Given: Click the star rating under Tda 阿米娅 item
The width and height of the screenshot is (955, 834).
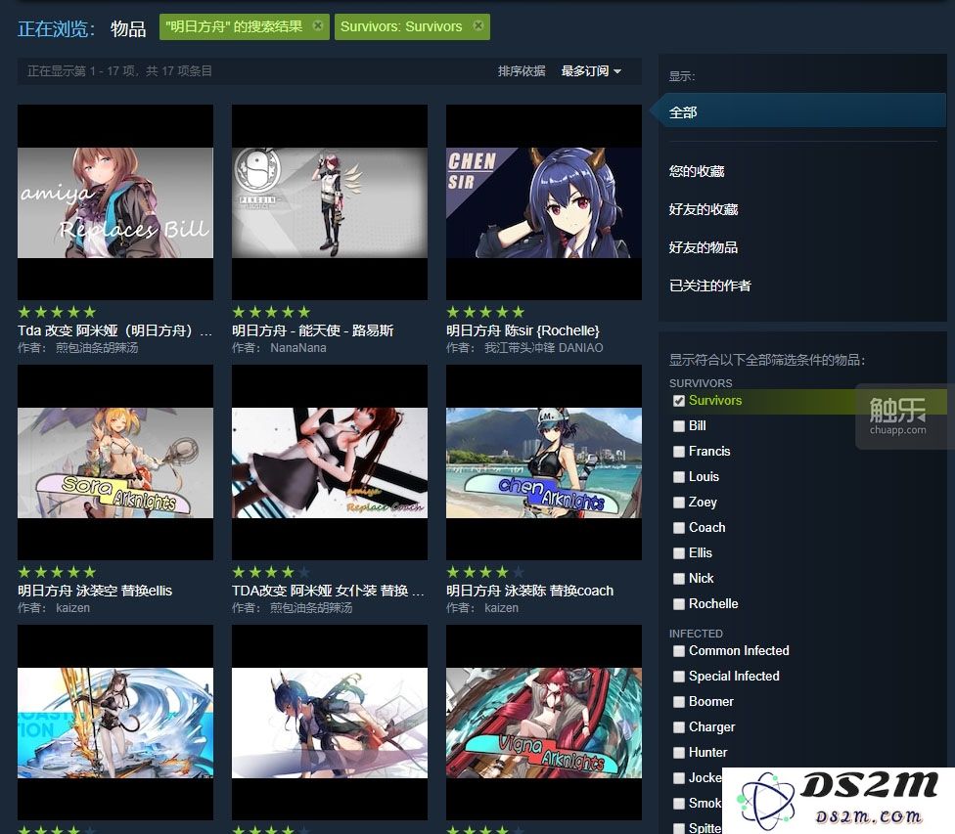Looking at the screenshot, I should coord(57,312).
